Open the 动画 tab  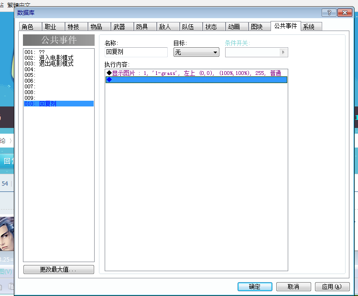pos(237,27)
